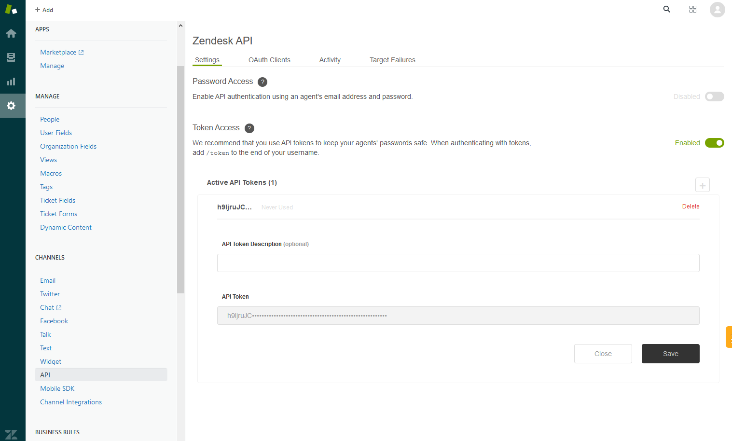Delete the h9ljruJC token

point(691,207)
